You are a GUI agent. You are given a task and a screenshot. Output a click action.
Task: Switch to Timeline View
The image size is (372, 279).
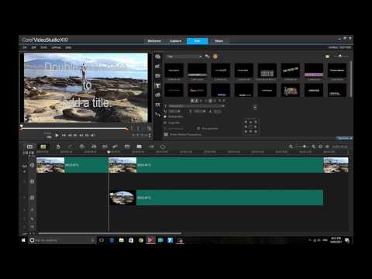tap(43, 146)
